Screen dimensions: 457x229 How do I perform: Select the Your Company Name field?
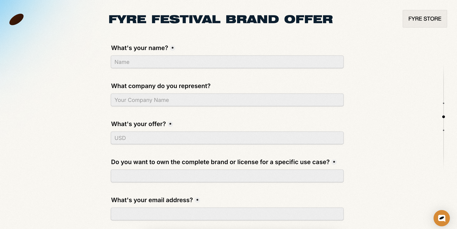tap(227, 100)
